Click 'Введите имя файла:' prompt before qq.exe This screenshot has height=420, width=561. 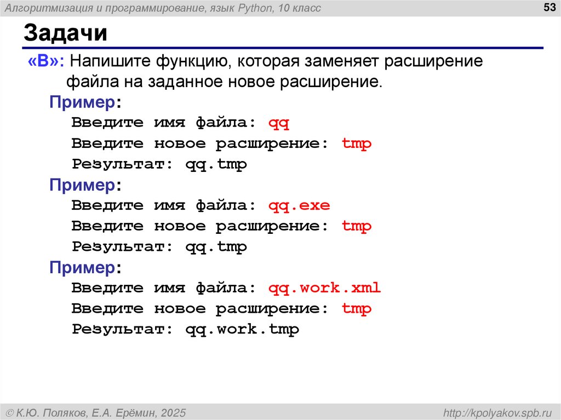pos(164,205)
